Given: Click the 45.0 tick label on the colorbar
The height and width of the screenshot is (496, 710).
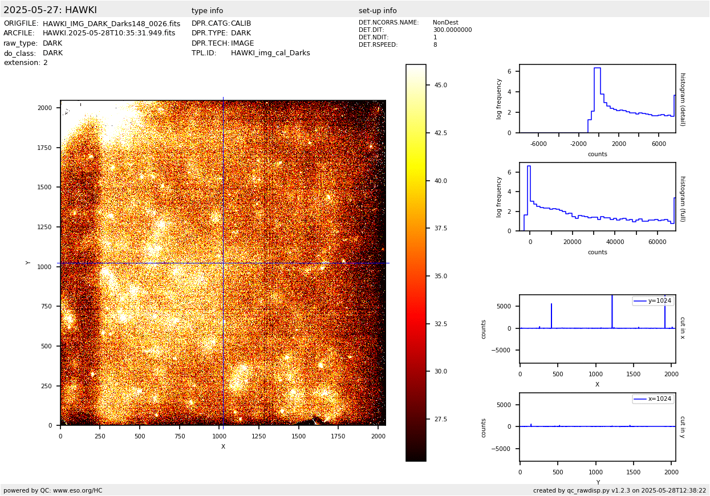Looking at the screenshot, I should [440, 85].
